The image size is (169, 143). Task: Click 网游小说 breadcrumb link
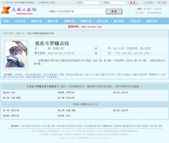point(20,33)
